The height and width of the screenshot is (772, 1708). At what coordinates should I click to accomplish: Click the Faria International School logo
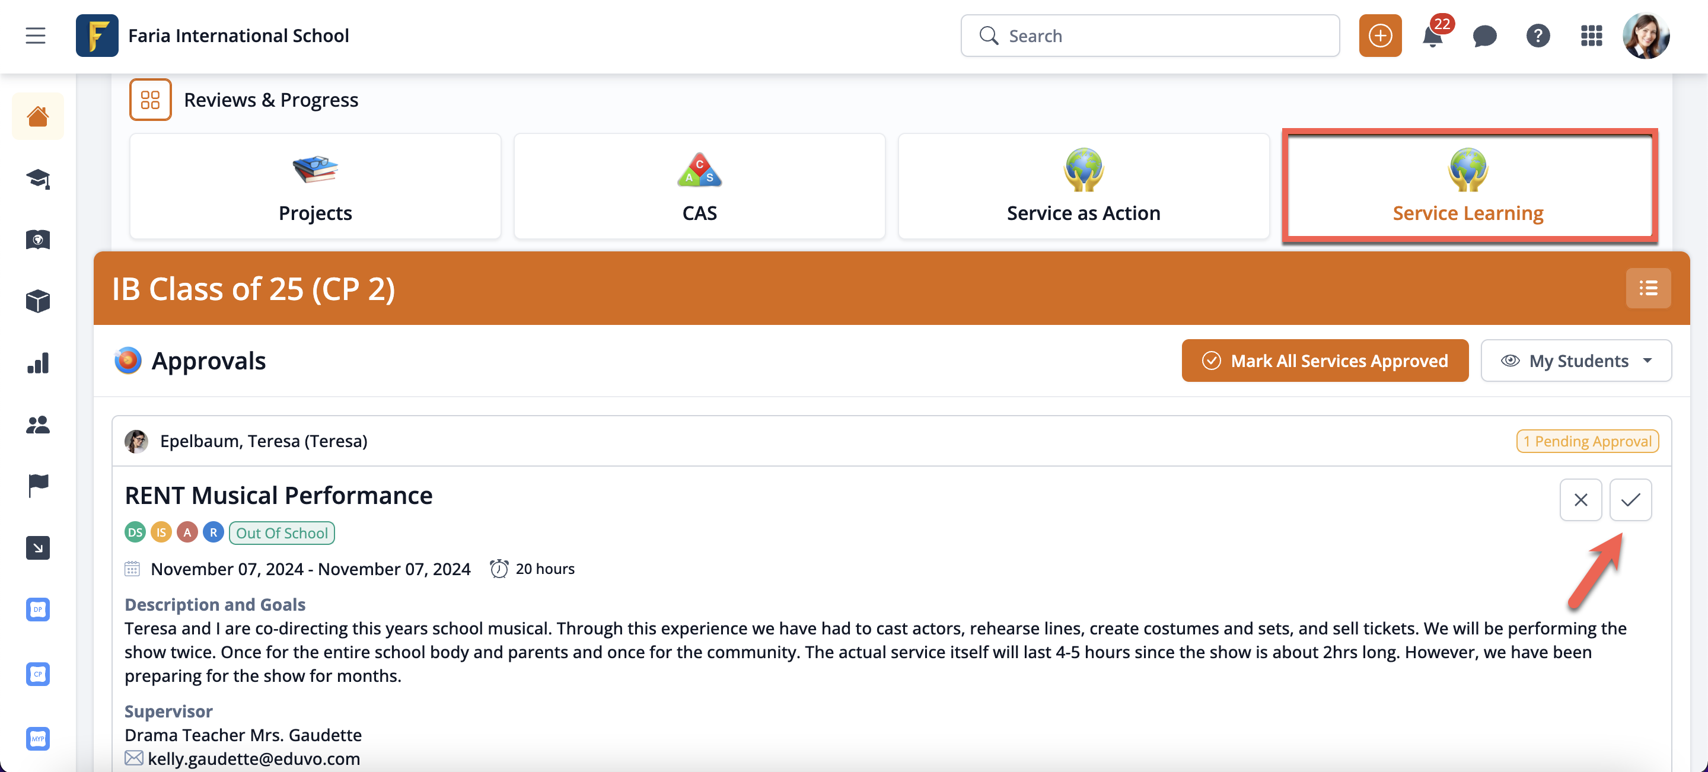point(97,36)
